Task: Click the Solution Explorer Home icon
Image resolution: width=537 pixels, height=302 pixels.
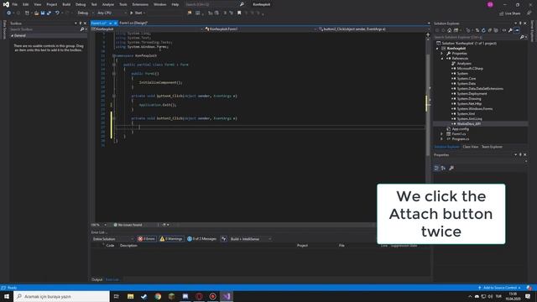Action: pyautogui.click(x=450, y=30)
